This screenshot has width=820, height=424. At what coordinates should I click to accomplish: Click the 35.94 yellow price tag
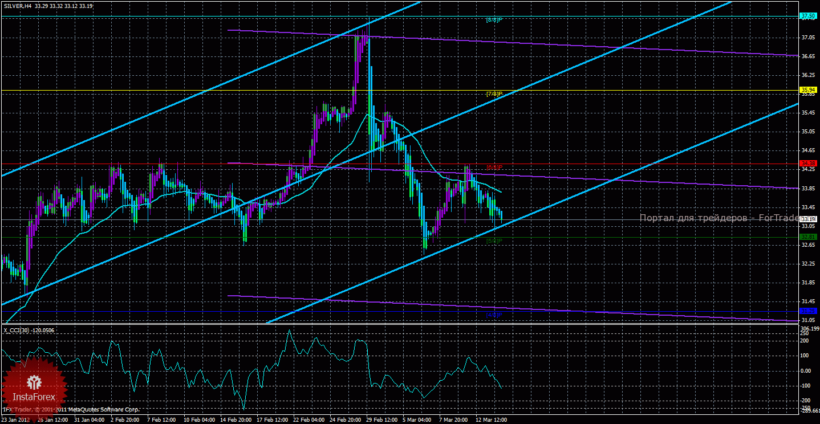click(809, 90)
